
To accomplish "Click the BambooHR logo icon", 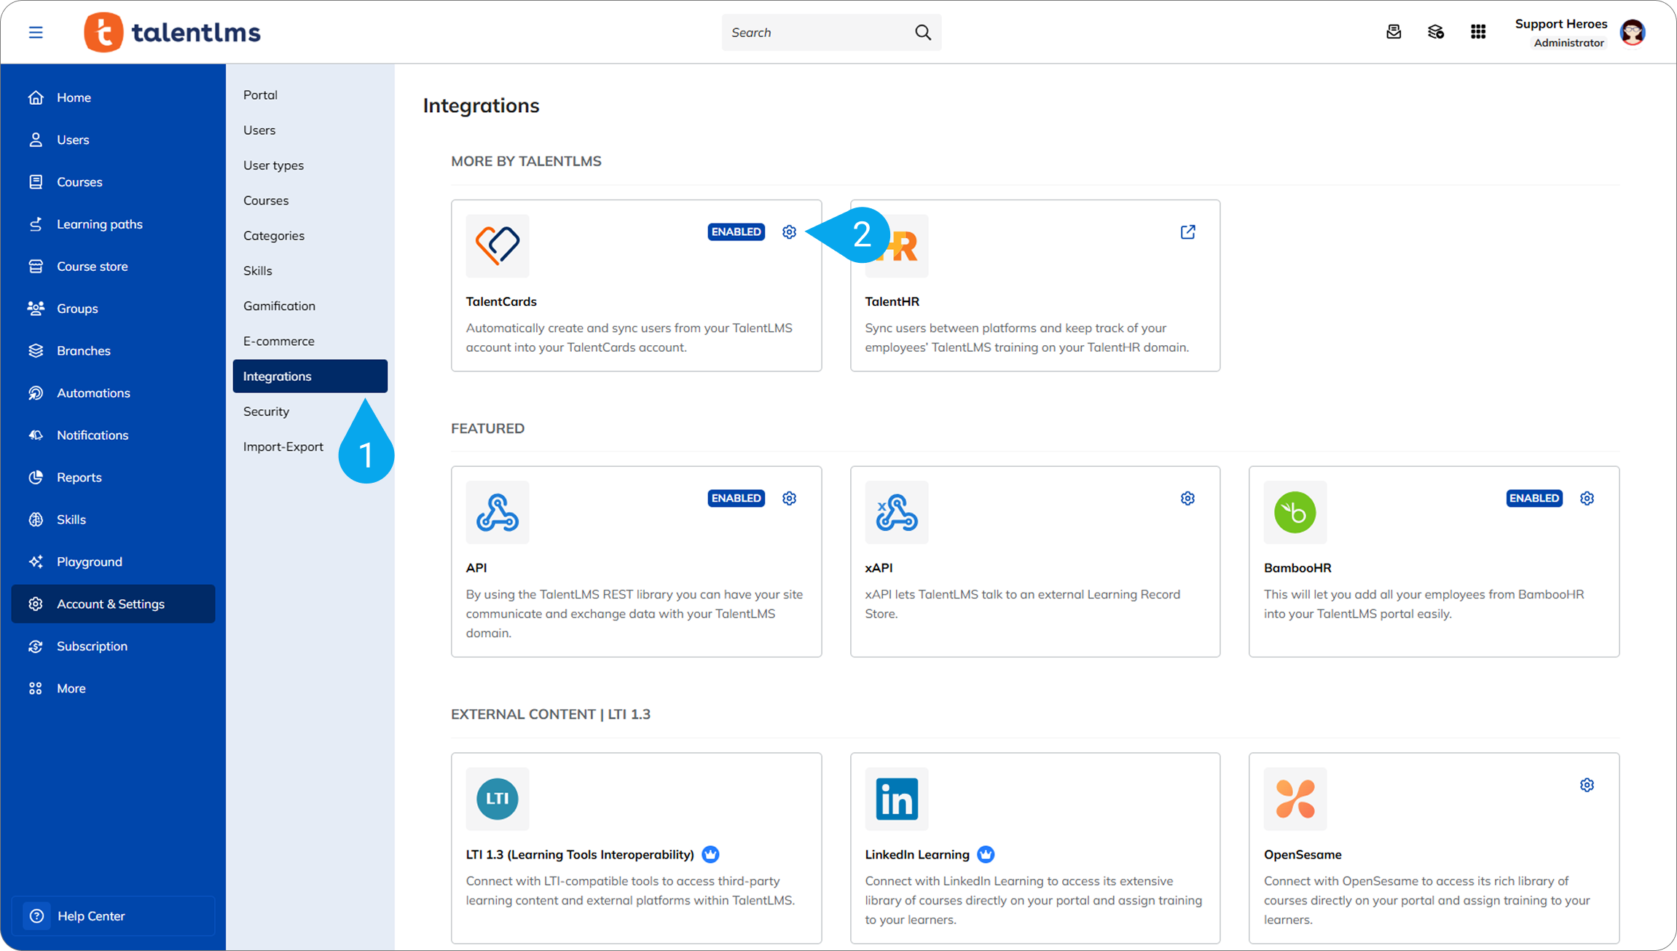I will (1295, 512).
